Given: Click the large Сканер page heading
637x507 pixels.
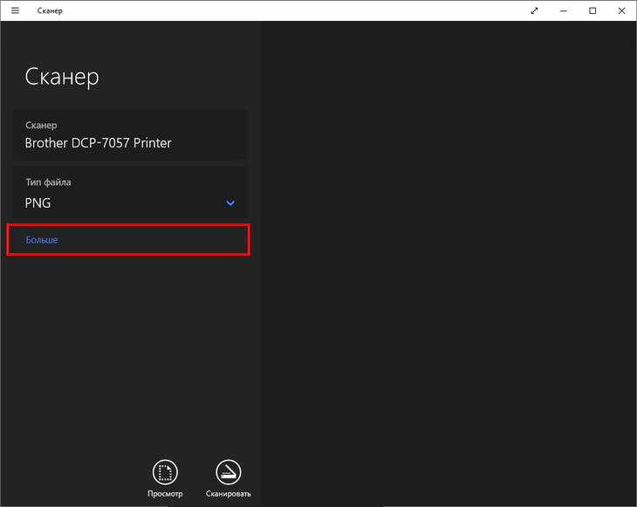Looking at the screenshot, I should point(62,76).
